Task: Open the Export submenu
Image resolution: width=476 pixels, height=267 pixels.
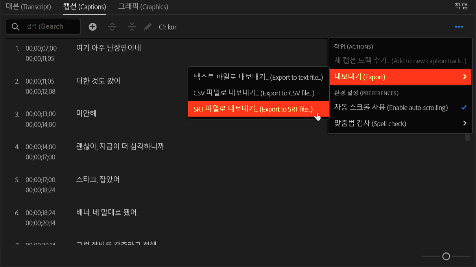Action: 400,77
